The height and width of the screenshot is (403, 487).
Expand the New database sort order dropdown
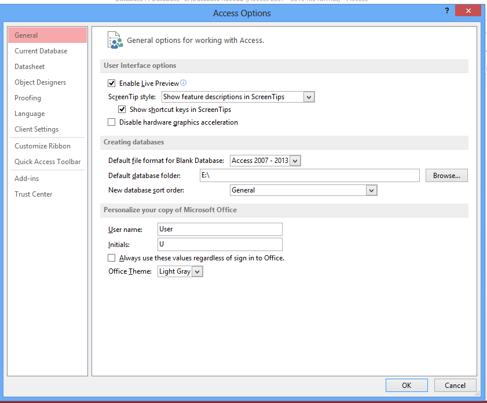(372, 190)
